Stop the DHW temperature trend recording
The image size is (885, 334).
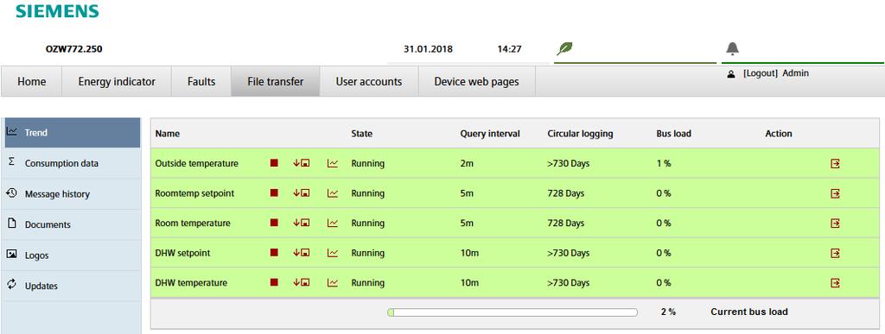(x=274, y=283)
